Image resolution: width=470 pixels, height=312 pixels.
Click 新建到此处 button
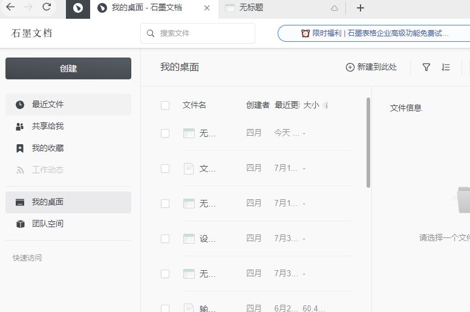(x=371, y=67)
